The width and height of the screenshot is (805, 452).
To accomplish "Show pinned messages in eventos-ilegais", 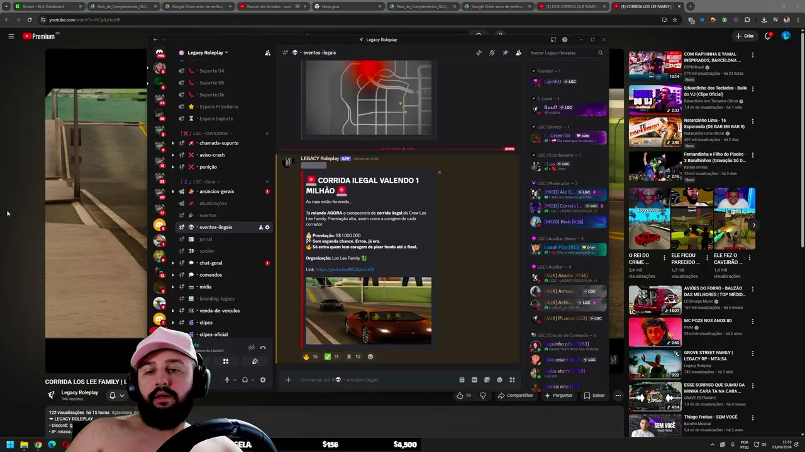I will coord(505,53).
